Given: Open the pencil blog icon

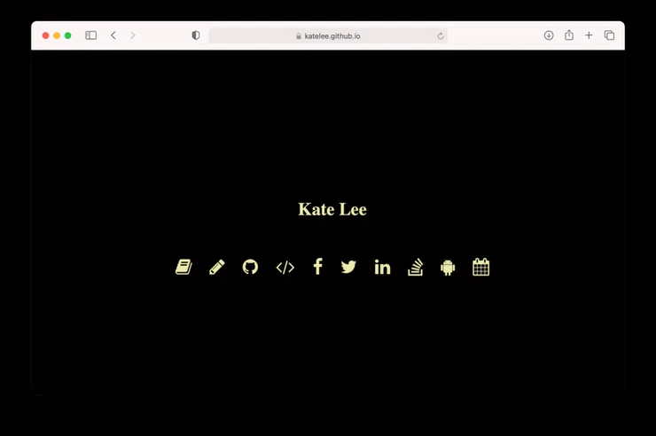Looking at the screenshot, I should pyautogui.click(x=216, y=267).
